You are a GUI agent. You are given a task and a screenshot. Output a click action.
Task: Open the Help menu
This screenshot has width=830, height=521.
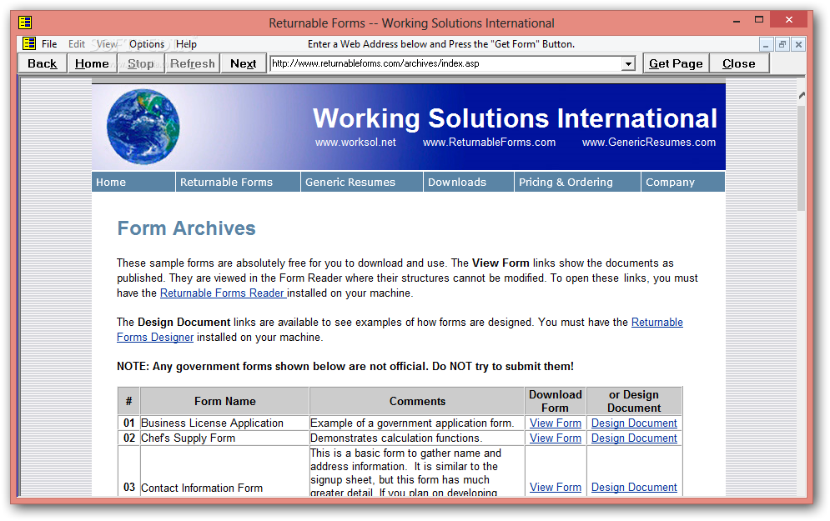click(x=186, y=44)
